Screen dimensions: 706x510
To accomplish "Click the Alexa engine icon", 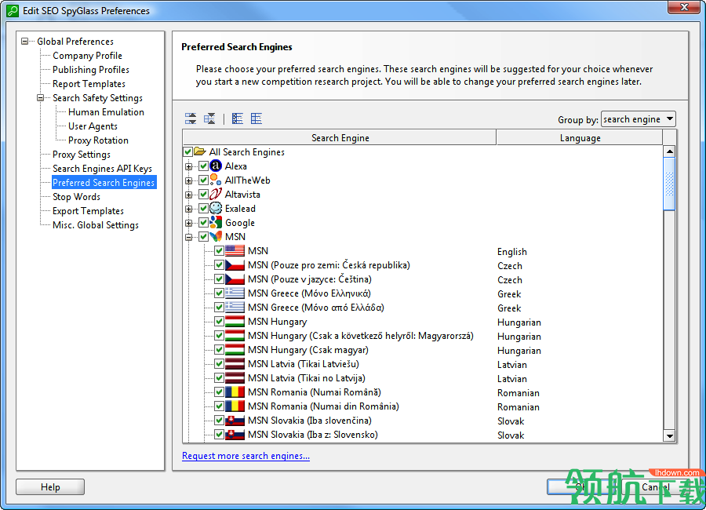I will tap(217, 166).
